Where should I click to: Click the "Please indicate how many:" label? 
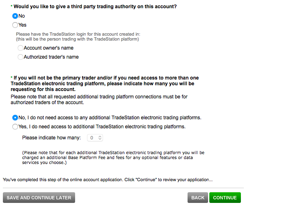51,138
